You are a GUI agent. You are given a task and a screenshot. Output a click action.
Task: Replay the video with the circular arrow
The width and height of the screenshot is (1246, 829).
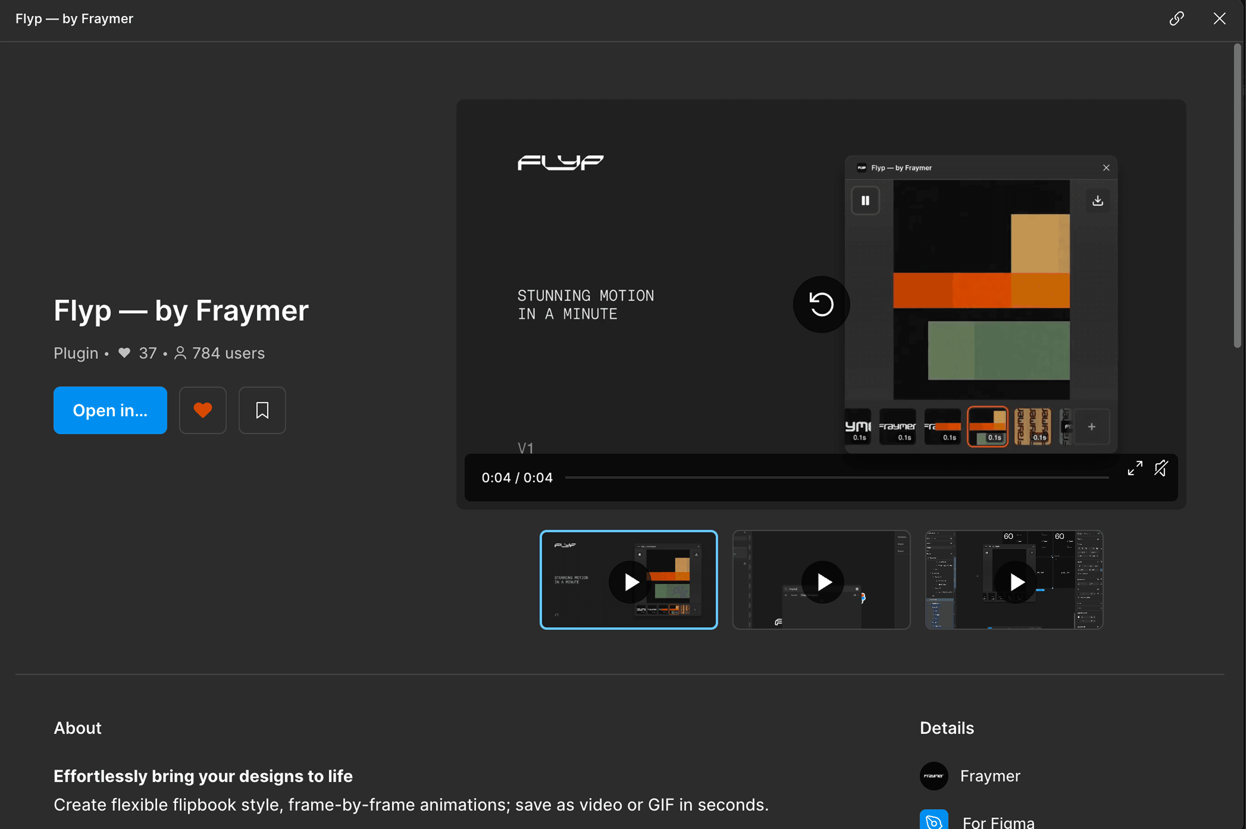[821, 304]
